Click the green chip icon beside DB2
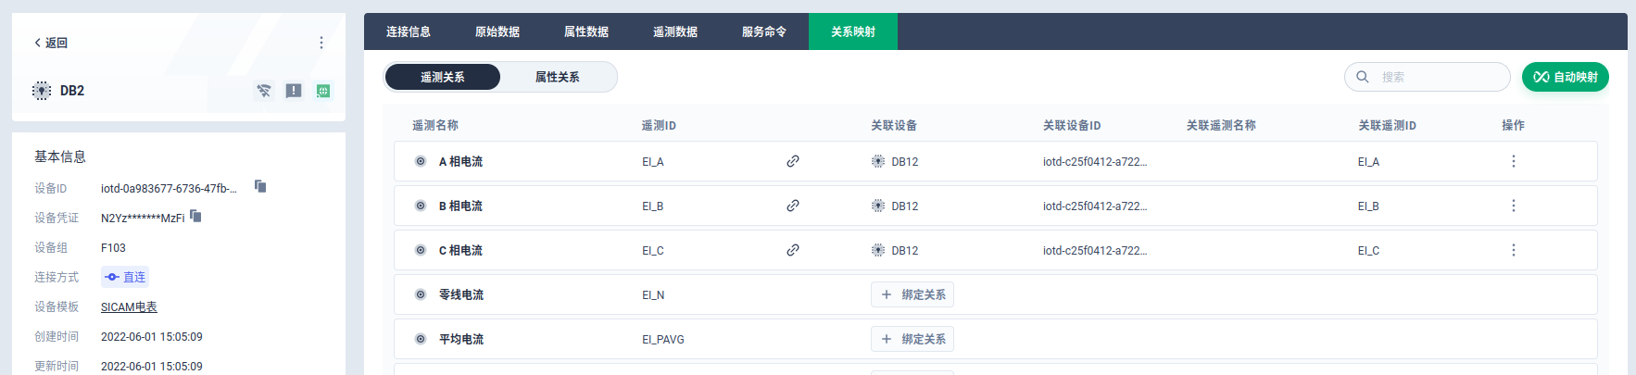1636x375 pixels. tap(323, 91)
